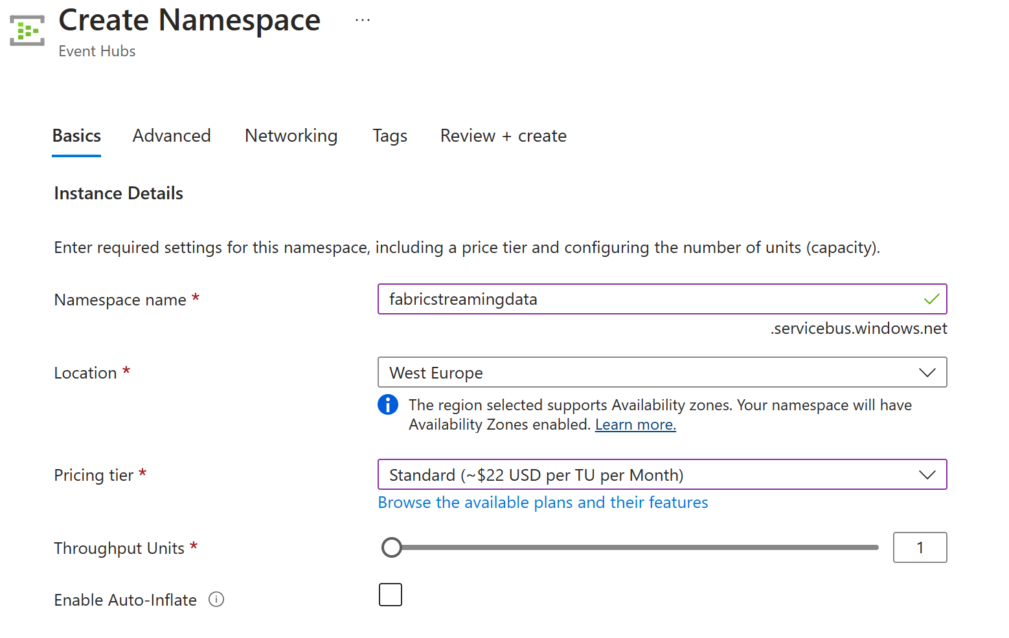Open the Tags tab
1009x638 pixels.
pyautogui.click(x=390, y=136)
